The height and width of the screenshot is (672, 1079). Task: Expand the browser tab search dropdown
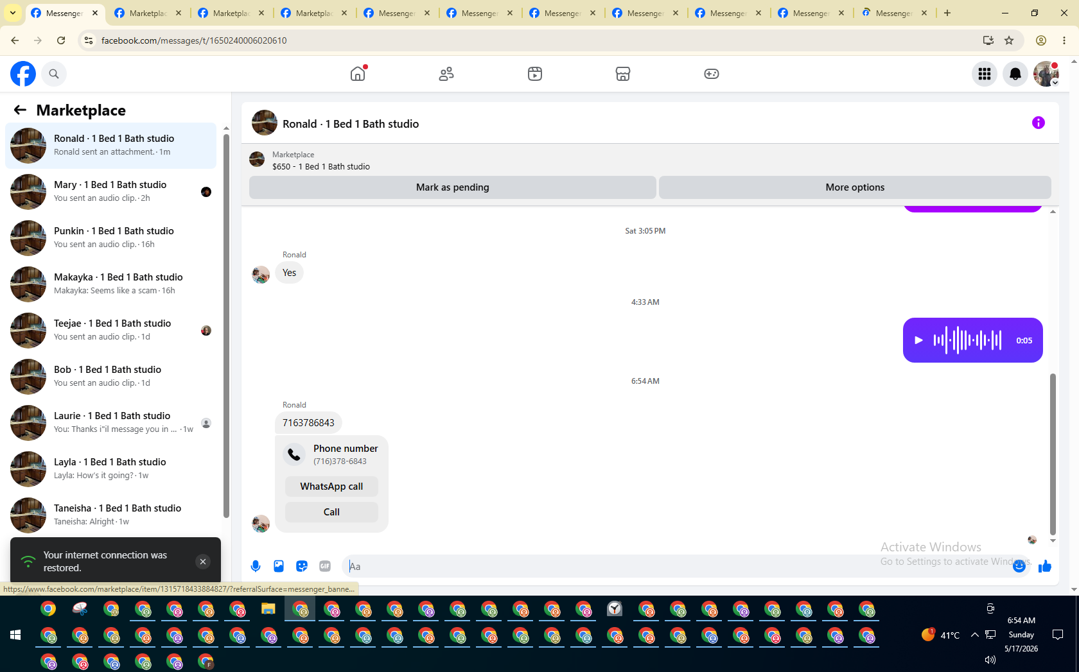(x=13, y=13)
